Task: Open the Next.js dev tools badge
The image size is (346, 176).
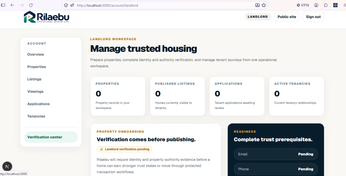Action: 7,167
